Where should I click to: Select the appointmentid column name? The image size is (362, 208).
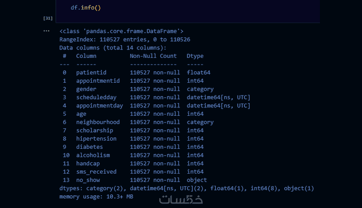point(98,80)
